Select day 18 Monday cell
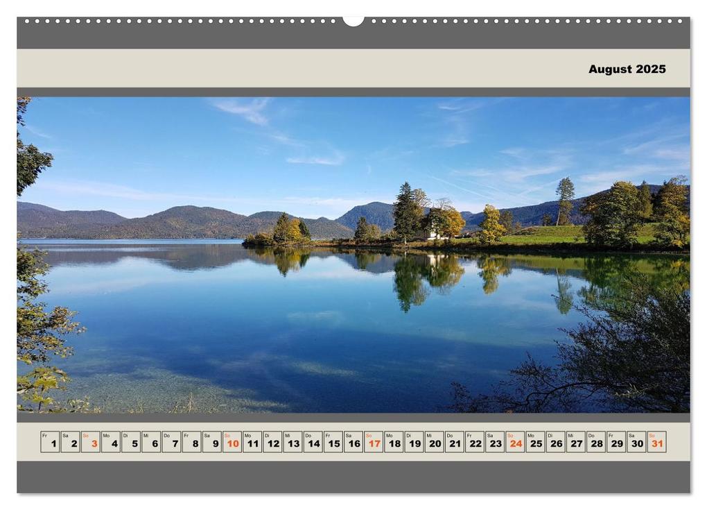 [x=394, y=442]
